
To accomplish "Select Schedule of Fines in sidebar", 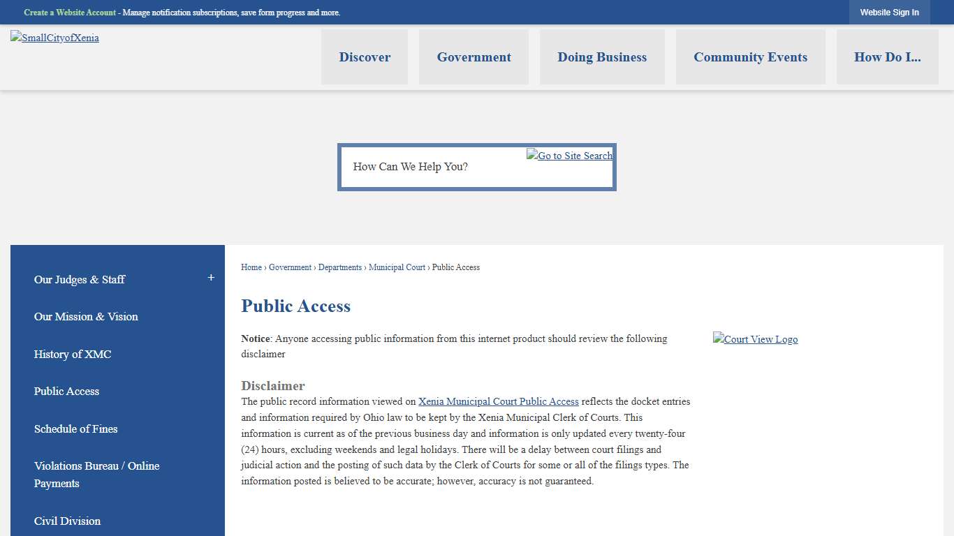I will click(75, 429).
